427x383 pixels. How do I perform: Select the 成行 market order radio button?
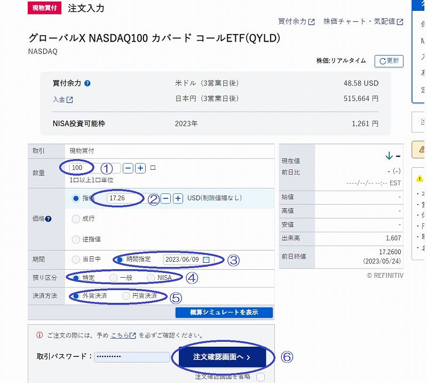point(76,218)
